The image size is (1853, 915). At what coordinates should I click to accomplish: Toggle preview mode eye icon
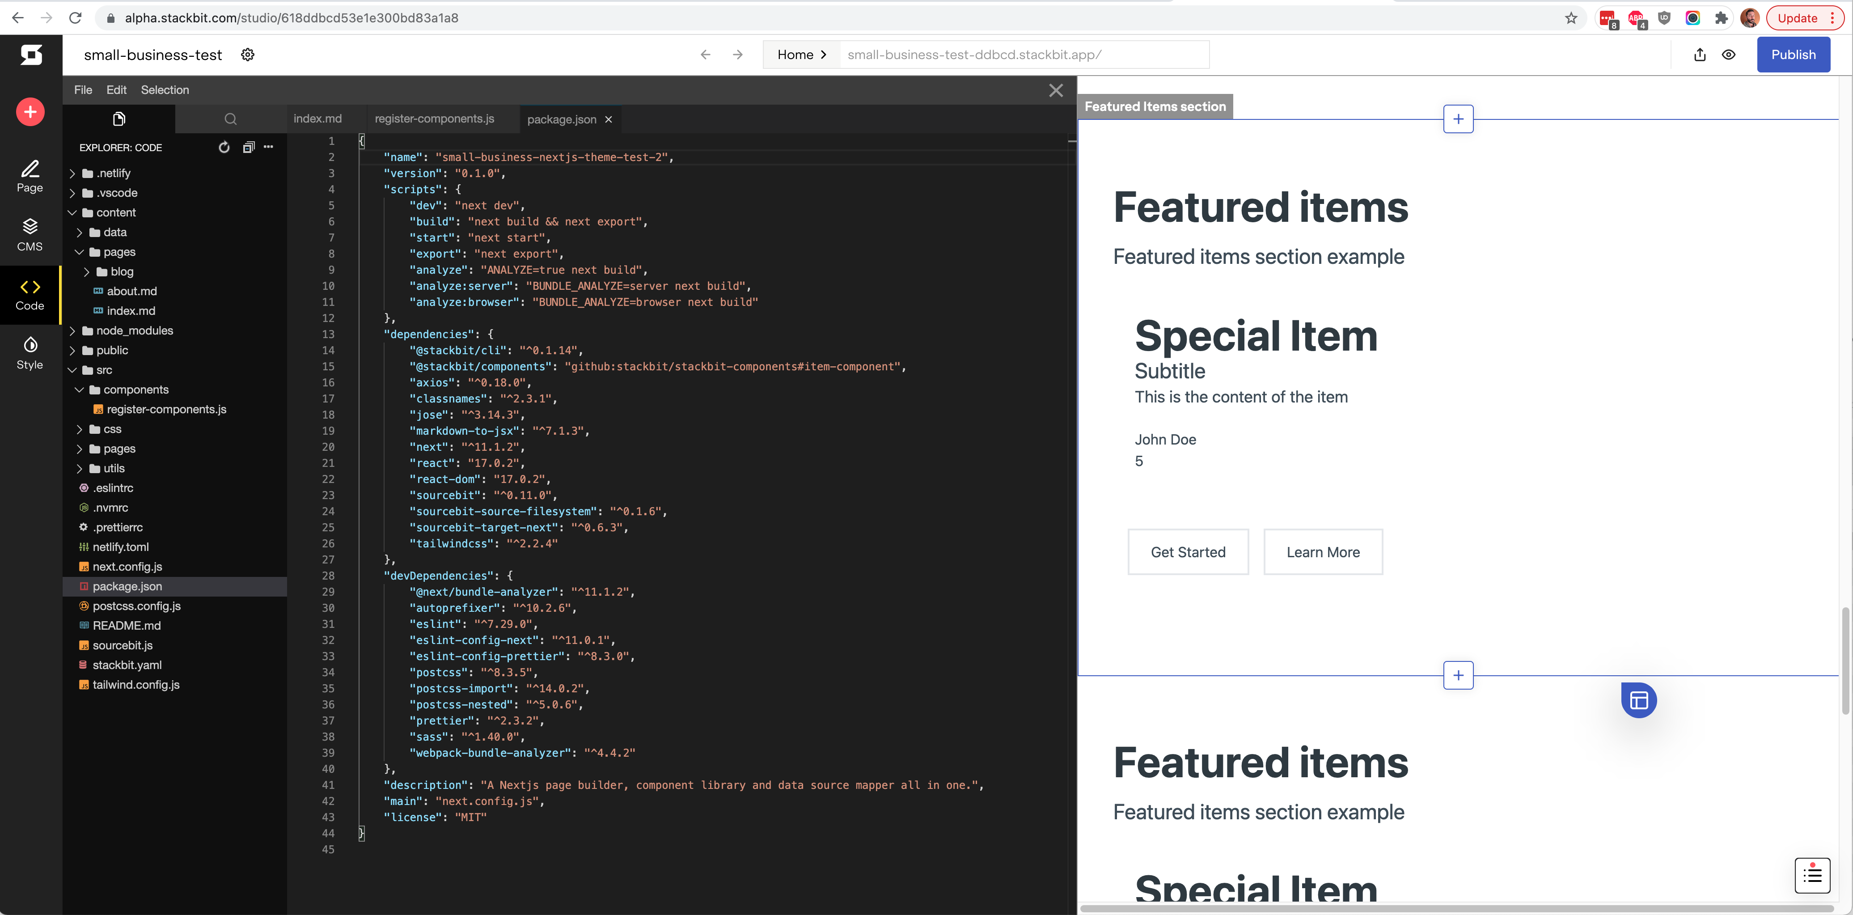(x=1729, y=55)
